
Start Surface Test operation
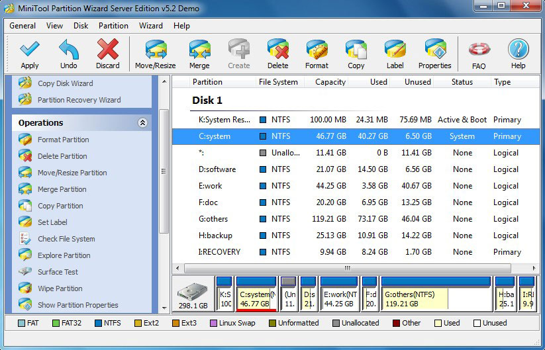coord(48,272)
